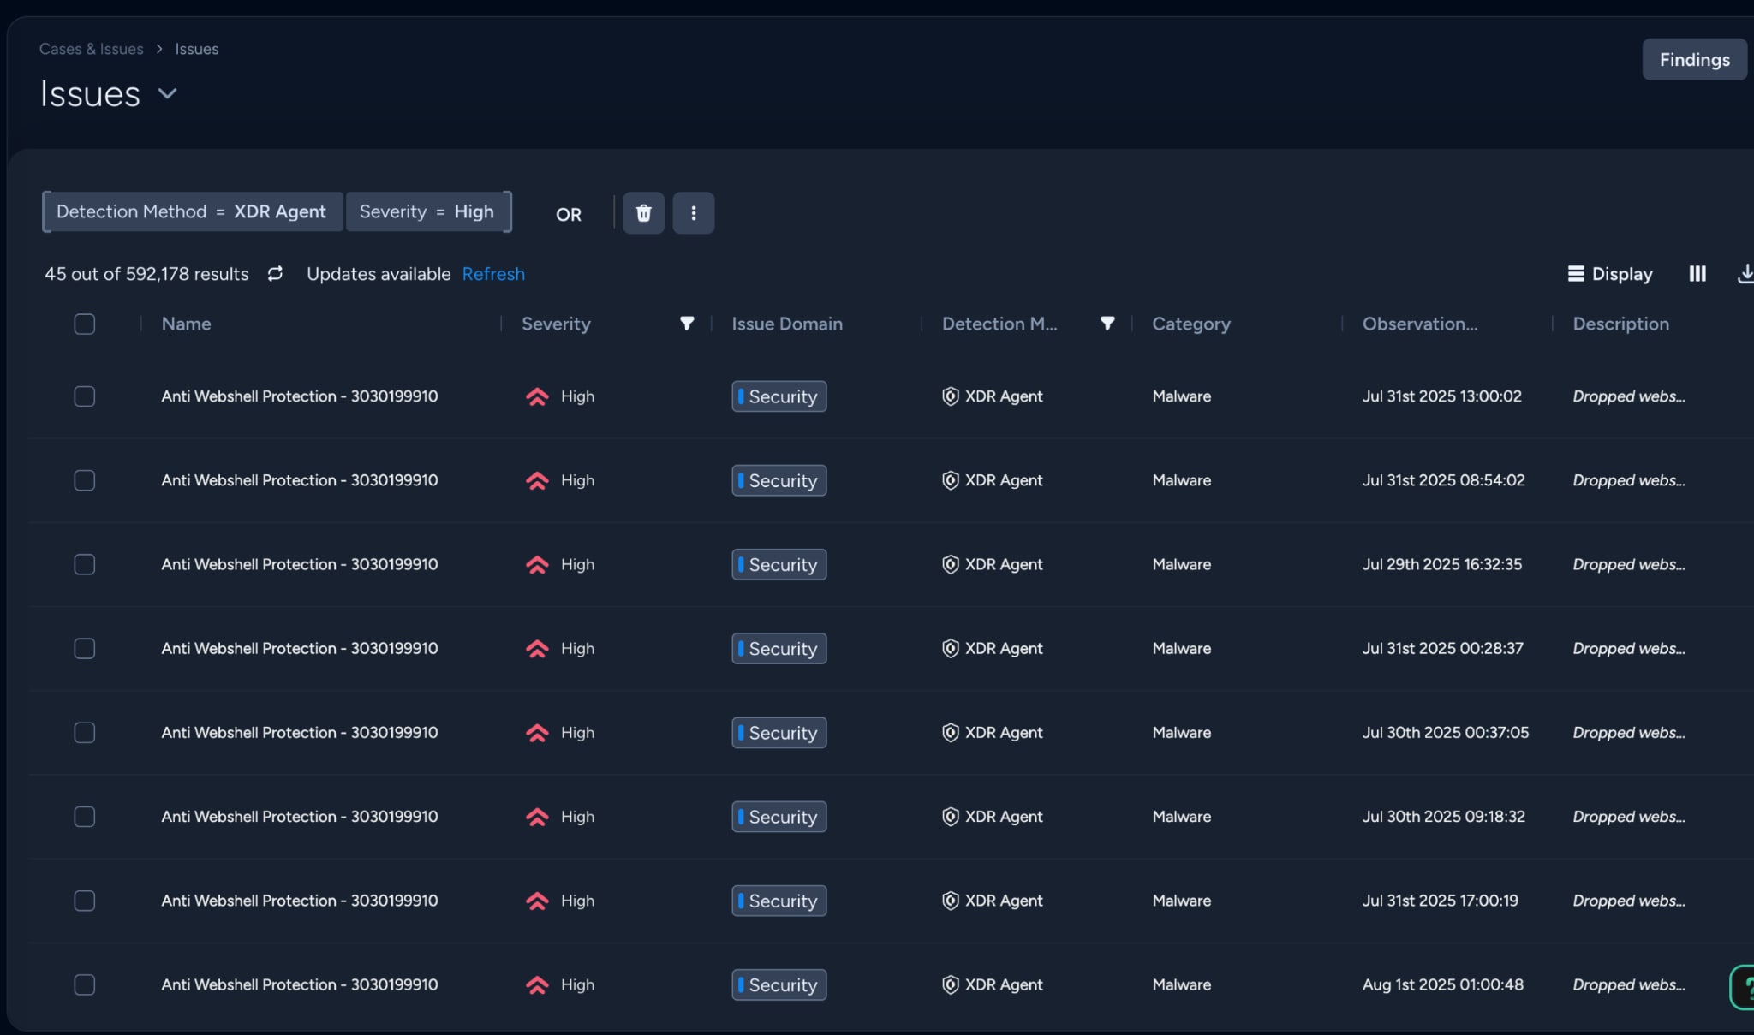Sort by the Category column header
Image resolution: width=1754 pixels, height=1035 pixels.
click(1191, 324)
